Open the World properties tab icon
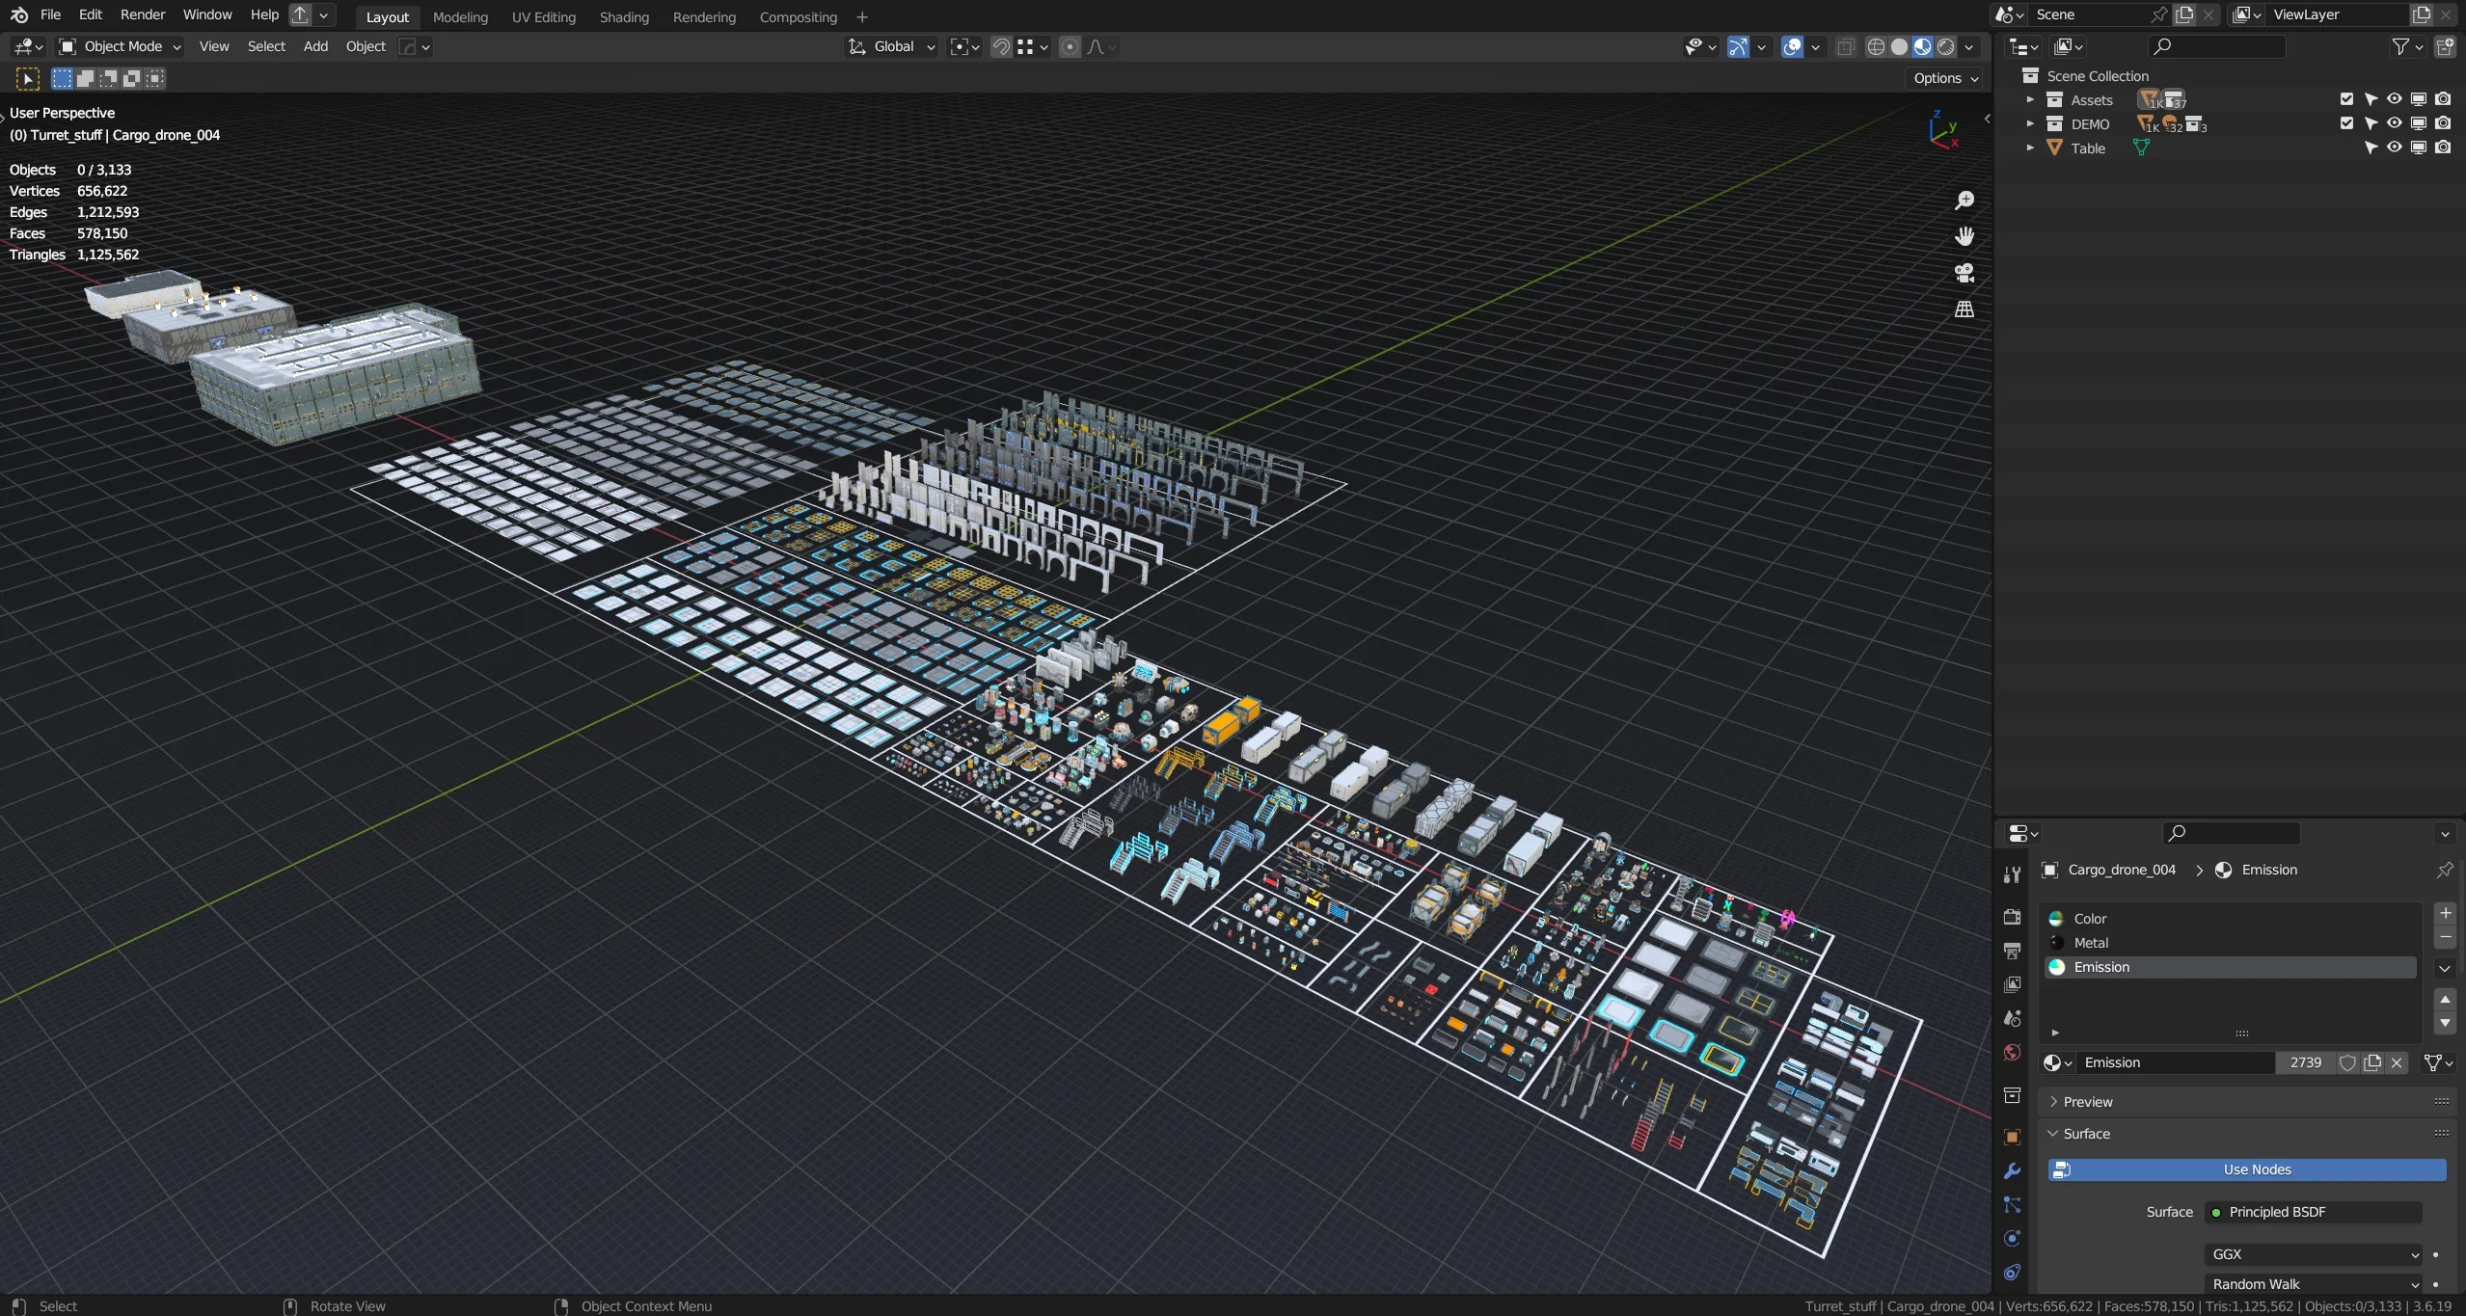2466x1316 pixels. click(2012, 1052)
